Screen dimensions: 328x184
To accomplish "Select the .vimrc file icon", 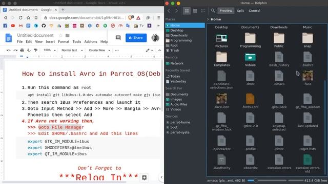I will [x=279, y=141].
